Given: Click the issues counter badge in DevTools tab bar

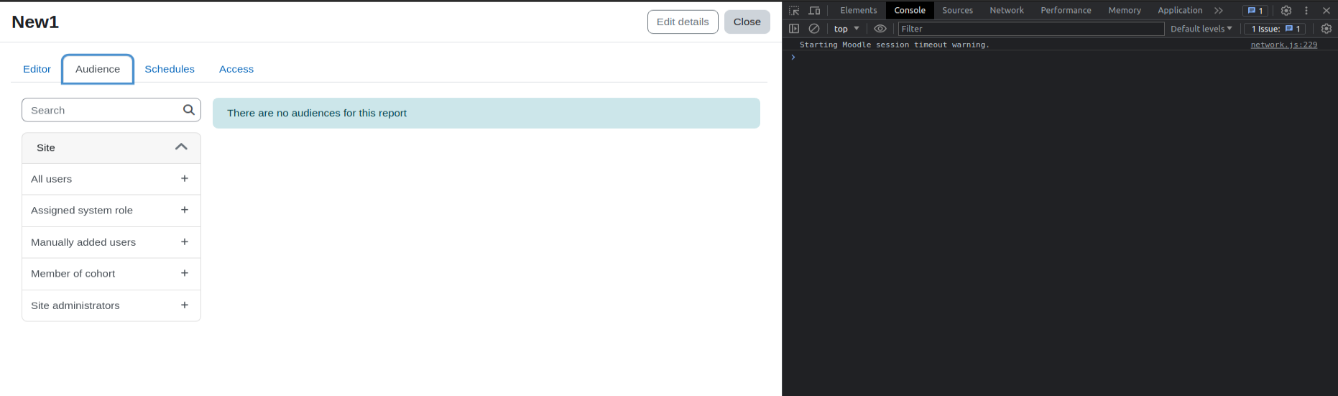Looking at the screenshot, I should [1255, 11].
